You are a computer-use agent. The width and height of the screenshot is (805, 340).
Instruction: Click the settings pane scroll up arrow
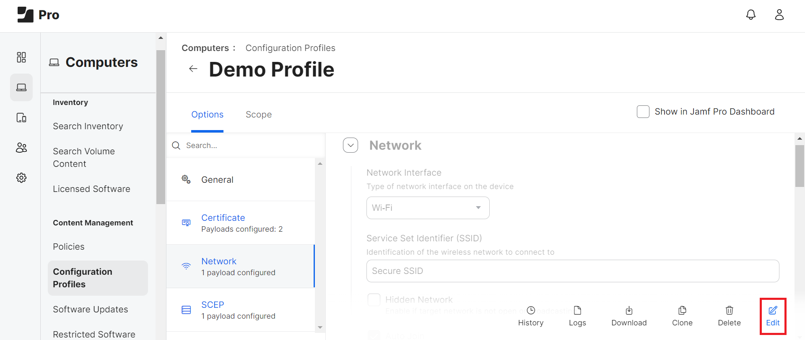[800, 138]
